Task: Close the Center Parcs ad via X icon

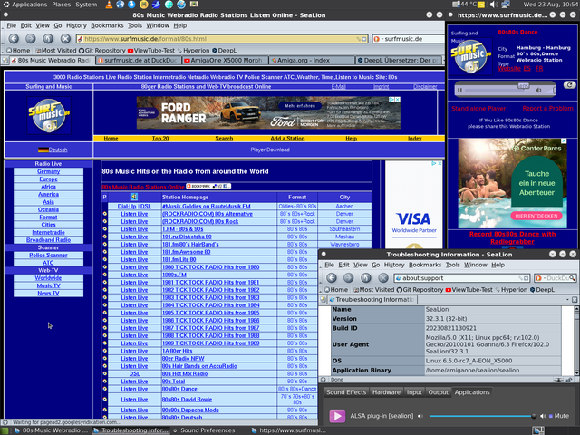Action: [564, 141]
